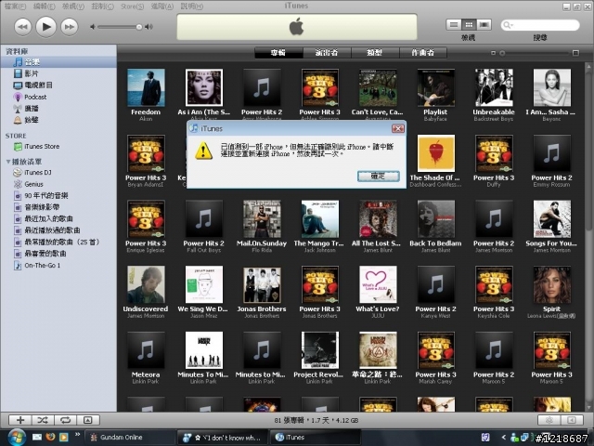Click the Genius button at bottom right

pyautogui.click(x=549, y=420)
